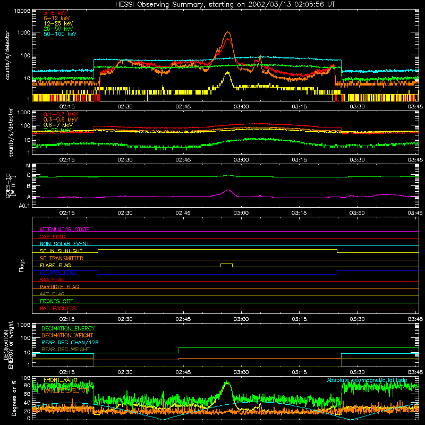Click the ATTENUATOR_STATE flag label

pyautogui.click(x=64, y=229)
